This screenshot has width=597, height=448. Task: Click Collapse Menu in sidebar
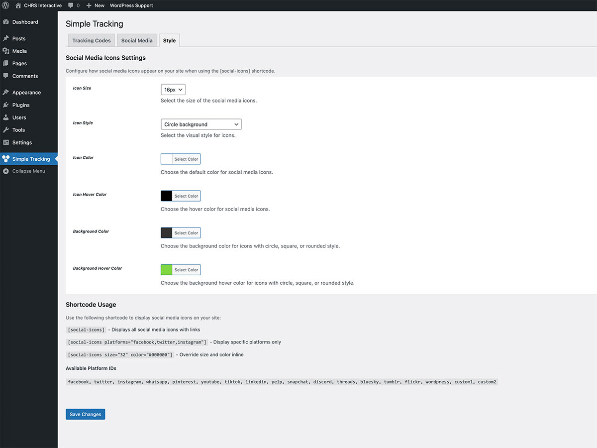[29, 171]
